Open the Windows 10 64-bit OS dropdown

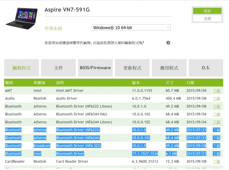point(131,27)
